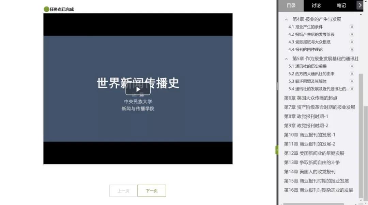The width and height of the screenshot is (368, 205).
Task: Collapse the 第4章 报业的产生与发展 chapter
Action: [286, 19]
